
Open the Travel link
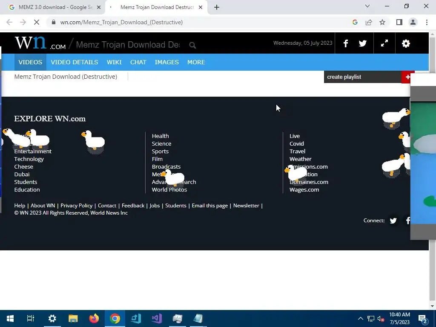click(297, 151)
